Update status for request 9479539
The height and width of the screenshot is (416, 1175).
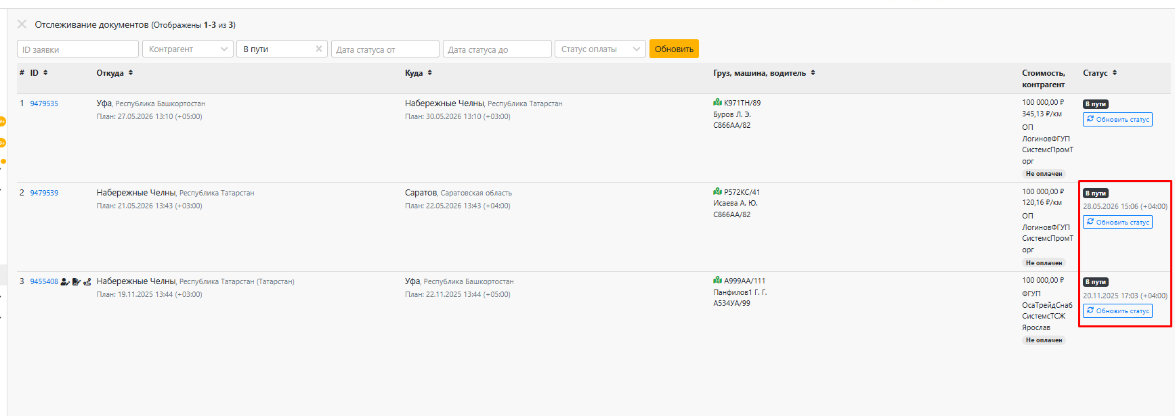click(x=1117, y=222)
